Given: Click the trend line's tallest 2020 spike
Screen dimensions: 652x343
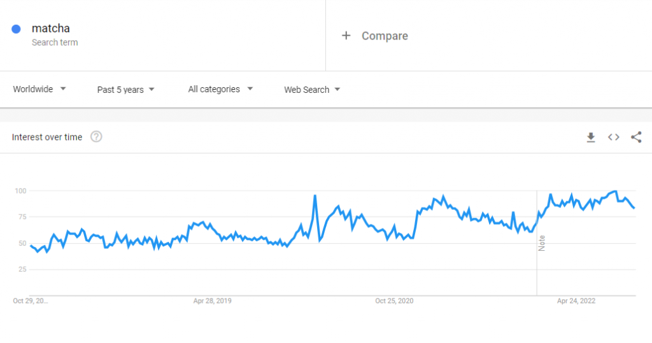Looking at the screenshot, I should tap(315, 197).
